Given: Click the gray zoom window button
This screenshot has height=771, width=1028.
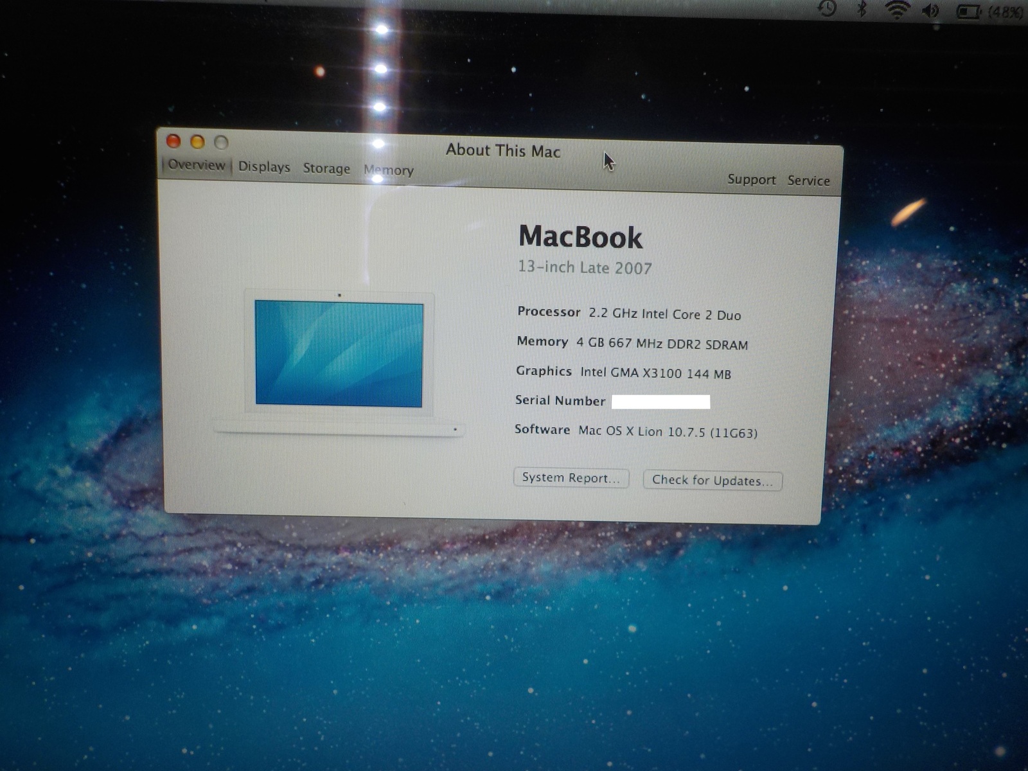Looking at the screenshot, I should click(x=221, y=142).
